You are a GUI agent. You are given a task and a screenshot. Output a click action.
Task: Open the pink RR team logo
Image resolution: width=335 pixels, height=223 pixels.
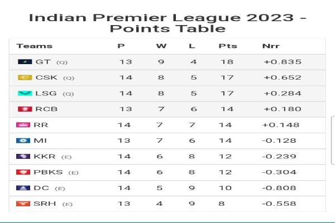[23, 125]
